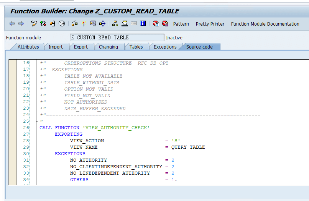Viewport: 309px width, 201px height.
Task: Collapse the comment block at line 25
Action: [37, 121]
